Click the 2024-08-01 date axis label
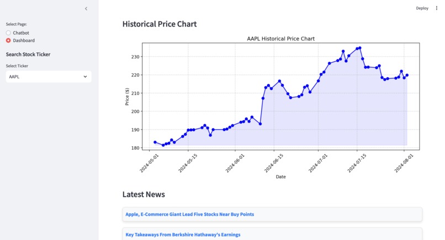445x240 pixels. click(x=404, y=163)
